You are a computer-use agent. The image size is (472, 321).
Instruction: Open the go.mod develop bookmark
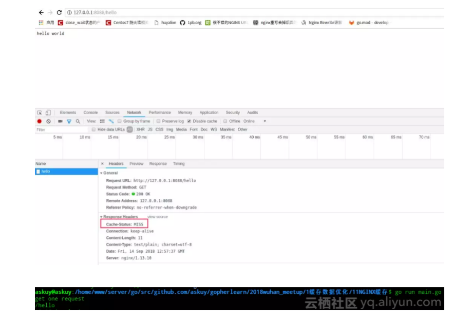[x=369, y=23]
